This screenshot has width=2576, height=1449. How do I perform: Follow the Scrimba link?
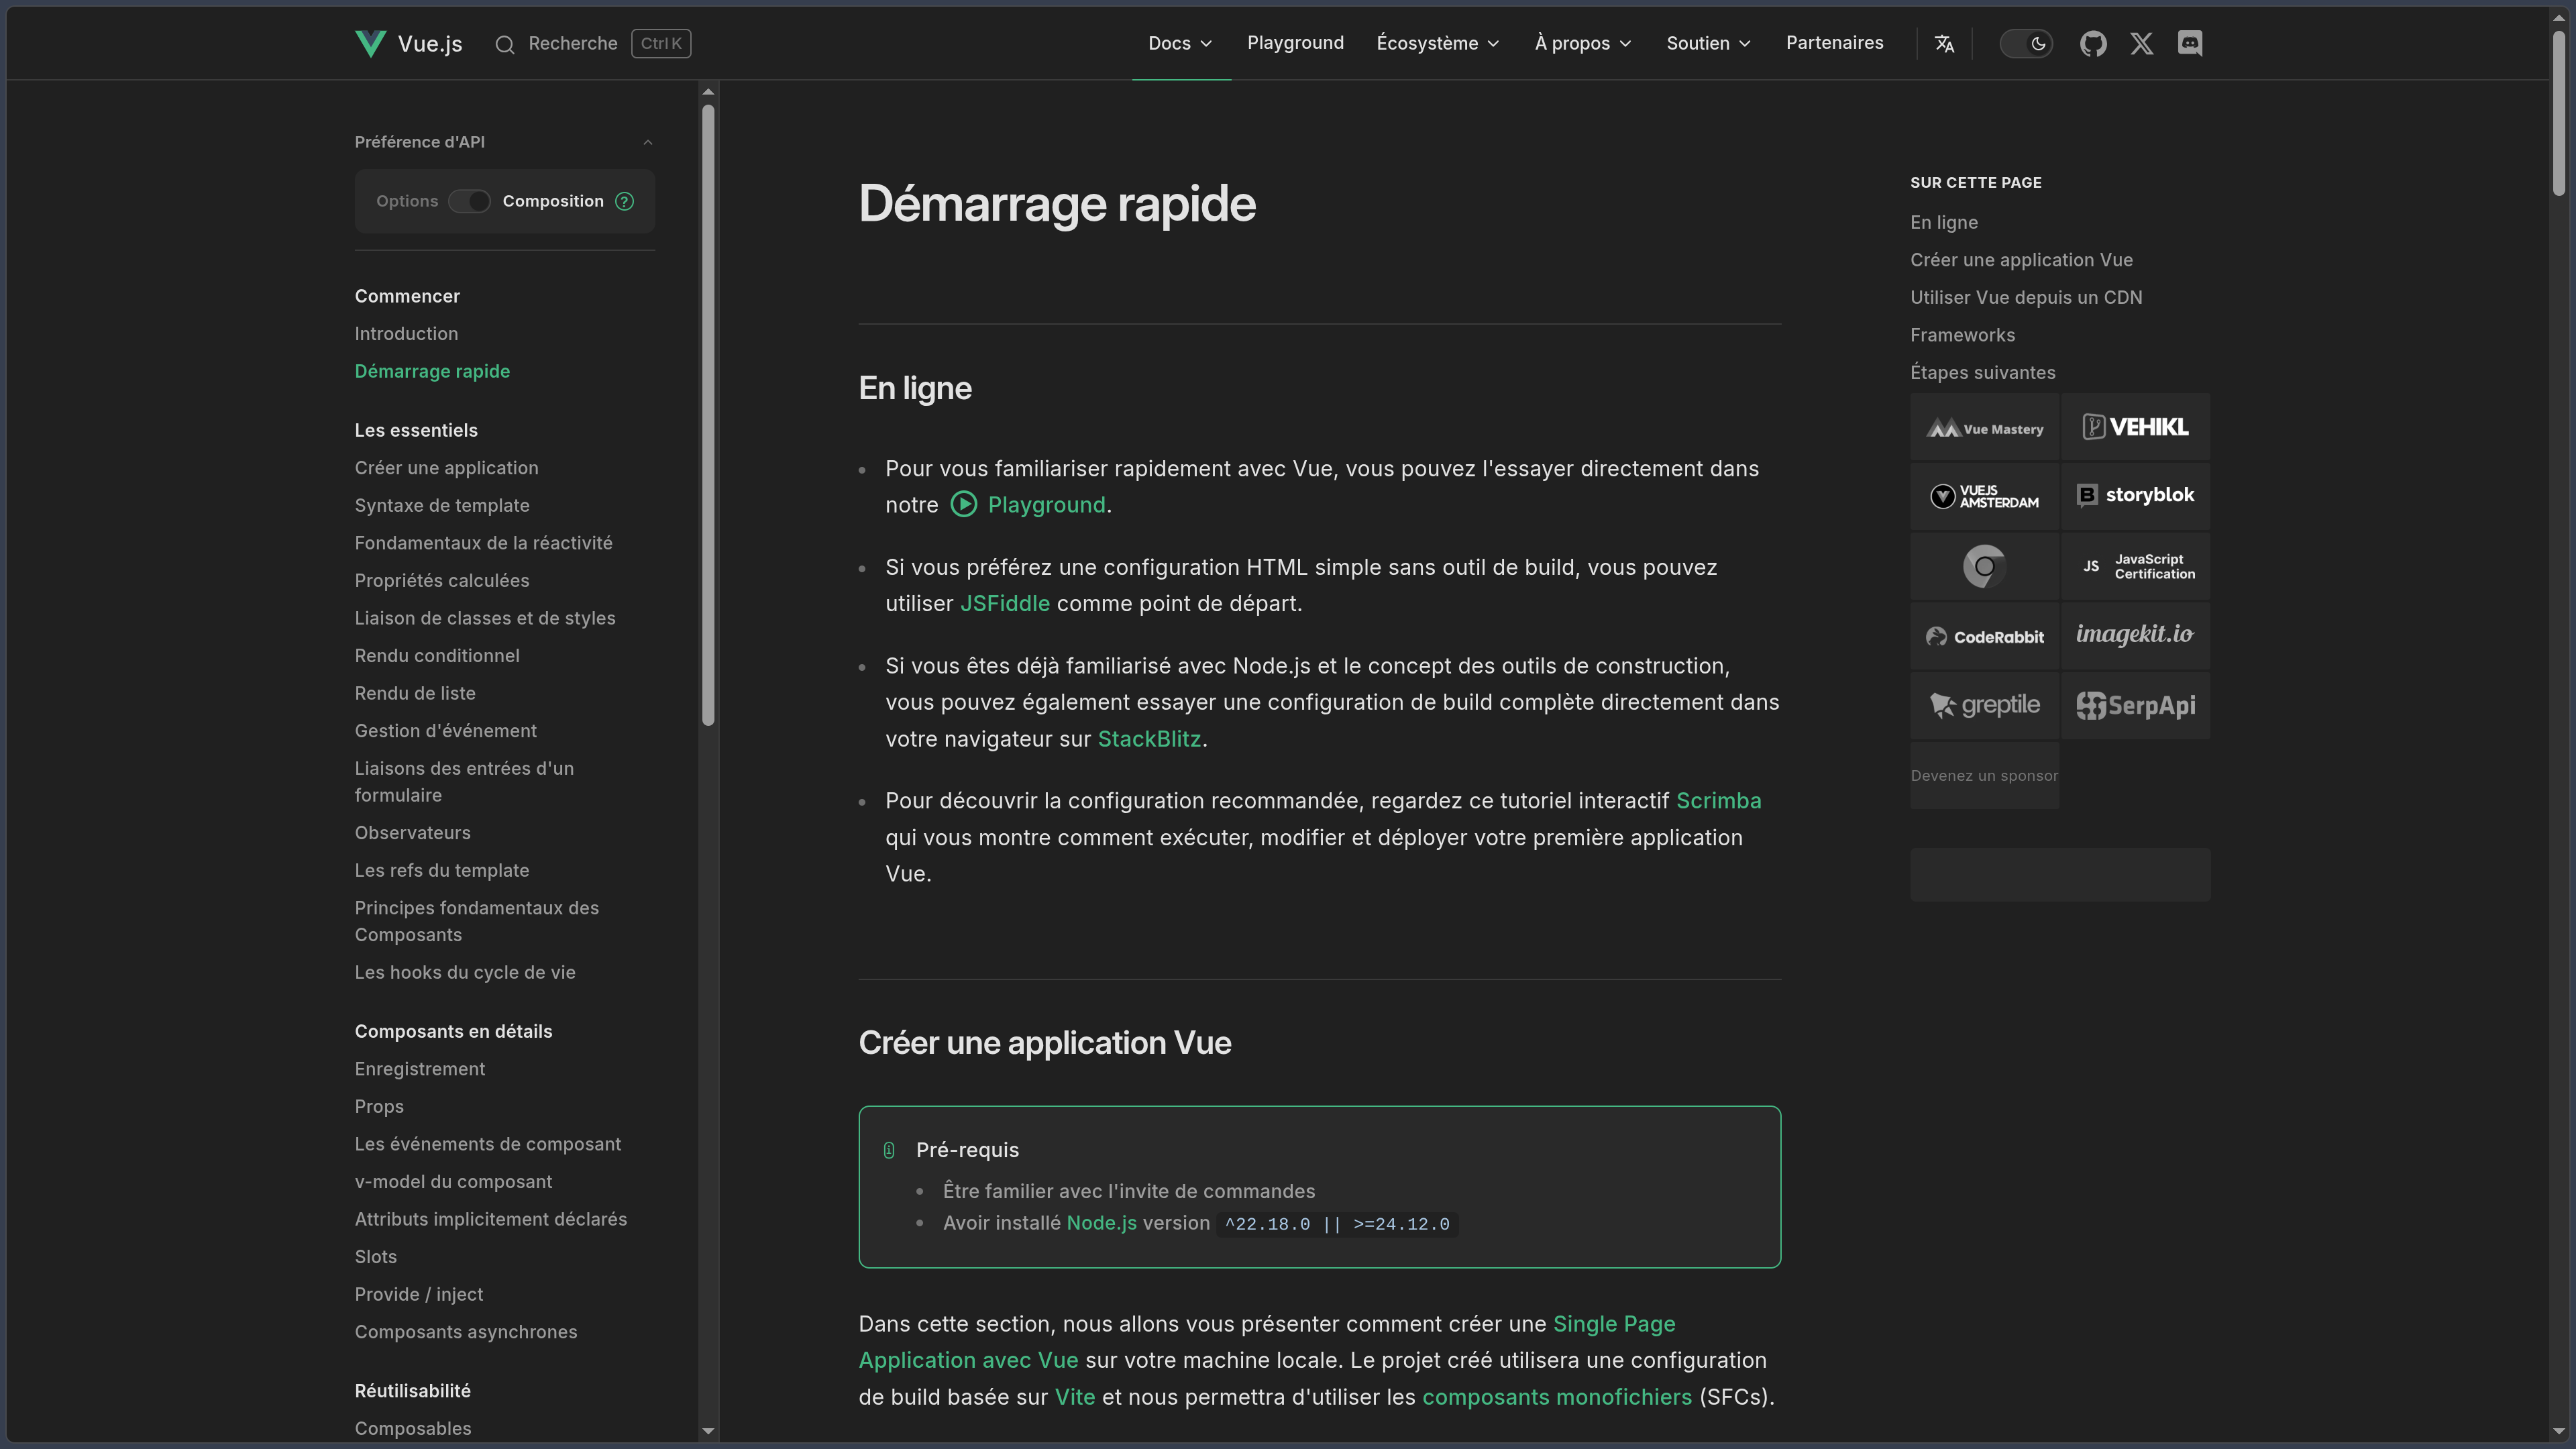1718,801
